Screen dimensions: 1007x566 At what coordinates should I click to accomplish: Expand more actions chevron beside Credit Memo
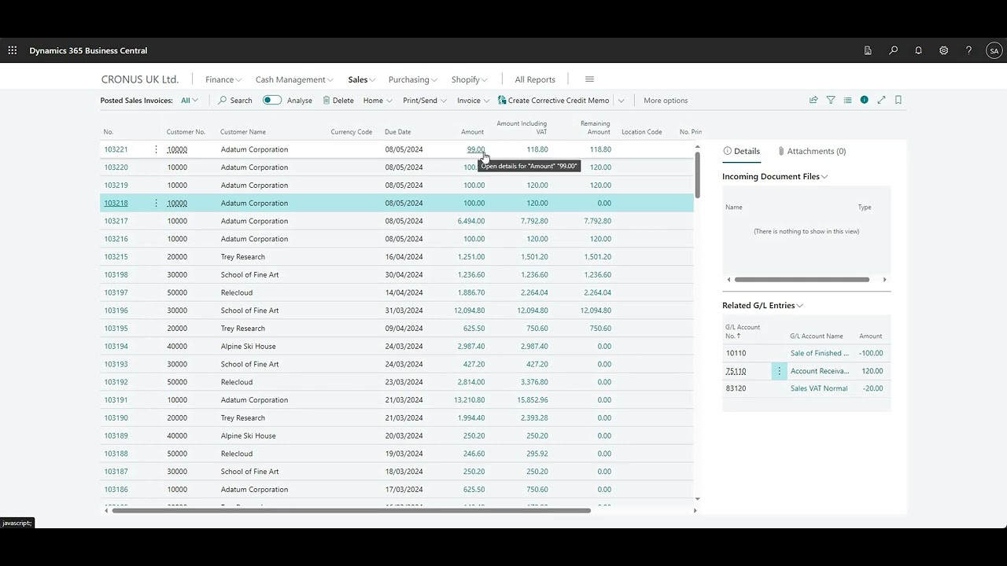(621, 101)
